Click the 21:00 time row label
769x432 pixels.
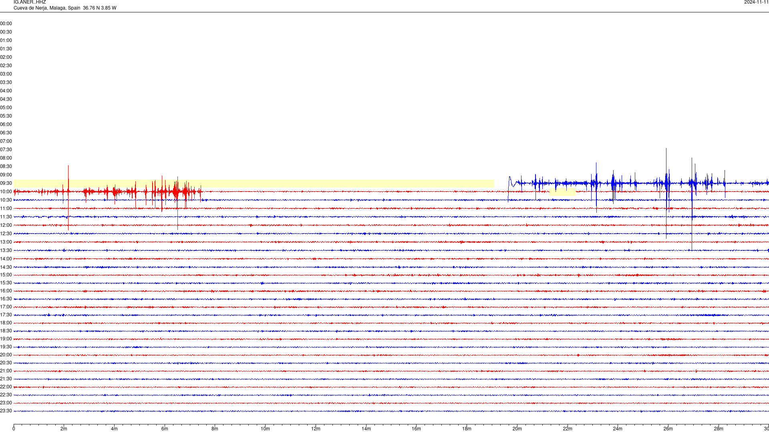tap(6, 371)
